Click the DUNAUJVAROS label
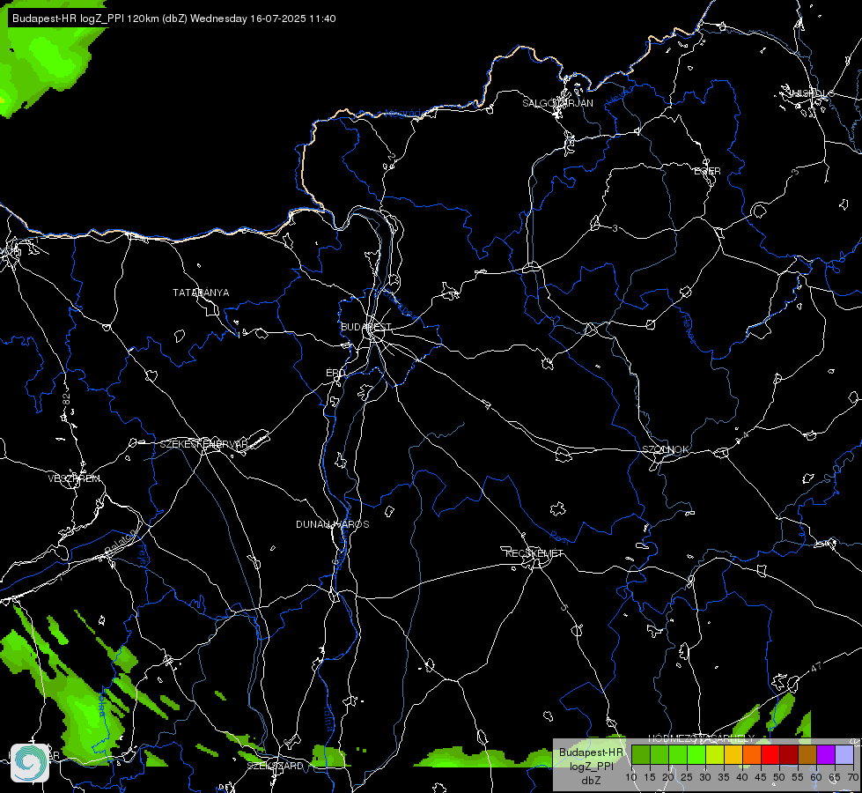 tap(333, 524)
